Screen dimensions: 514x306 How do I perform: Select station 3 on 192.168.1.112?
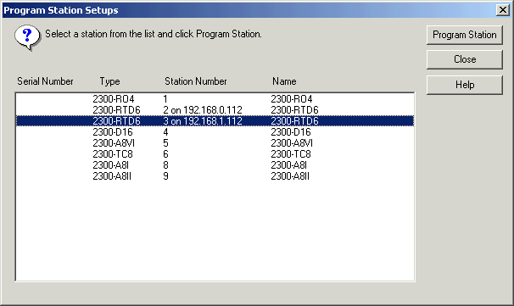point(215,121)
